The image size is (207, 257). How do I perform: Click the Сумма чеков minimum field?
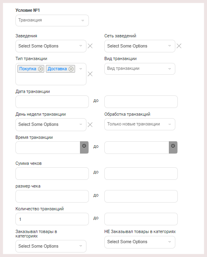pos(52,174)
